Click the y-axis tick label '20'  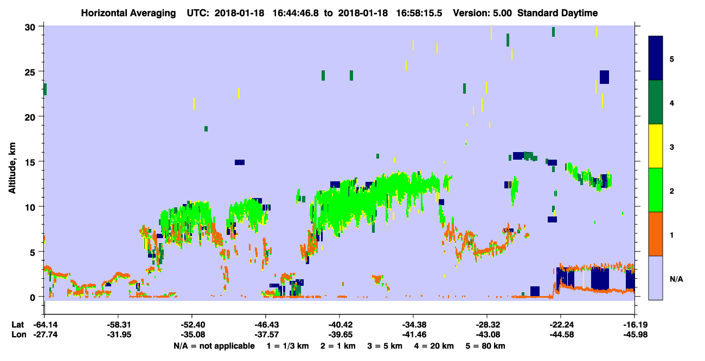click(31, 116)
